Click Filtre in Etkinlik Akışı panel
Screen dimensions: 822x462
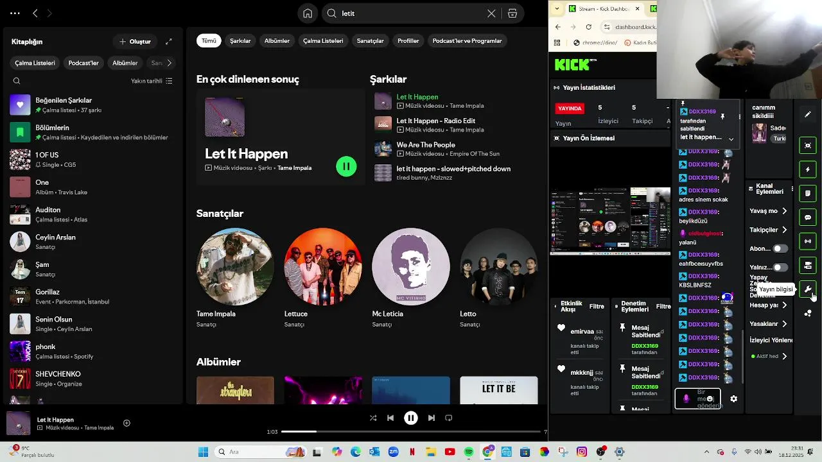point(597,307)
